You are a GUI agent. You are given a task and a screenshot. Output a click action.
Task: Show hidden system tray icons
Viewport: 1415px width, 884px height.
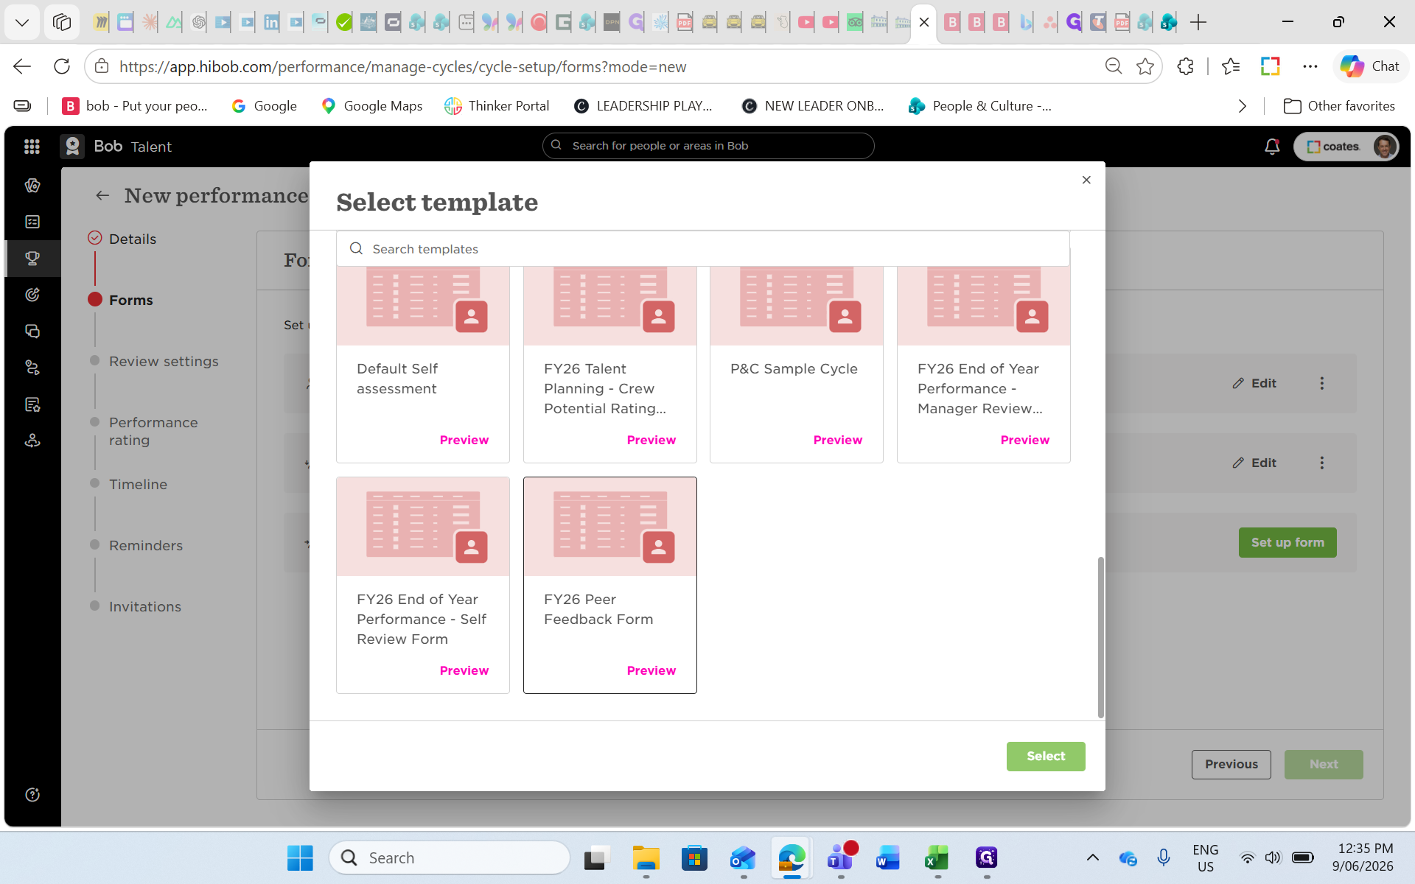coord(1093,857)
